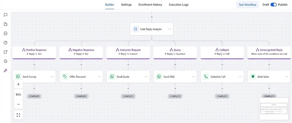The image size is (292, 123).
Task: Open the Execution Logs tab
Action: 179,5
